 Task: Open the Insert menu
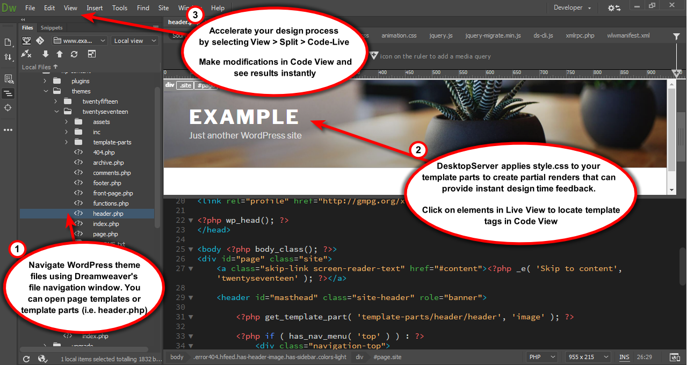coord(95,8)
